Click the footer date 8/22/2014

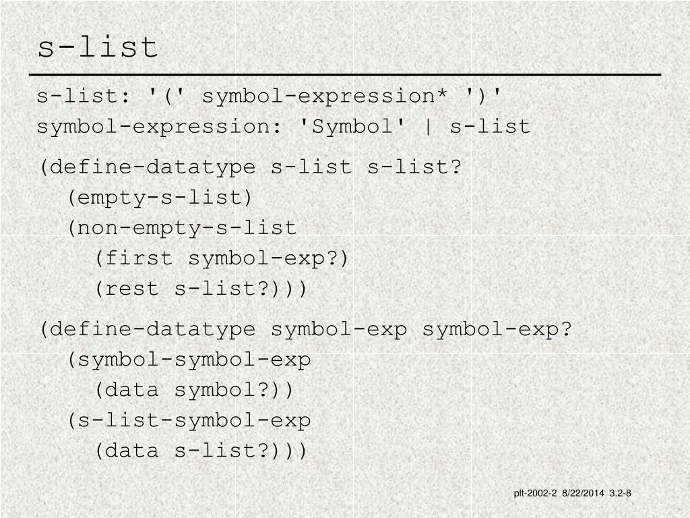point(583,494)
